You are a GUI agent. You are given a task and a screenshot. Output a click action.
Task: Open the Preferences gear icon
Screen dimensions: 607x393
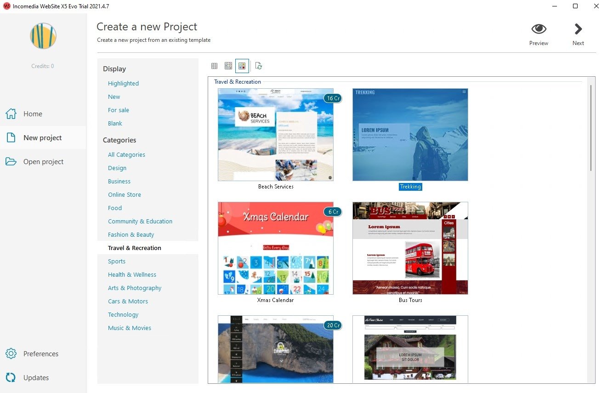(x=11, y=353)
